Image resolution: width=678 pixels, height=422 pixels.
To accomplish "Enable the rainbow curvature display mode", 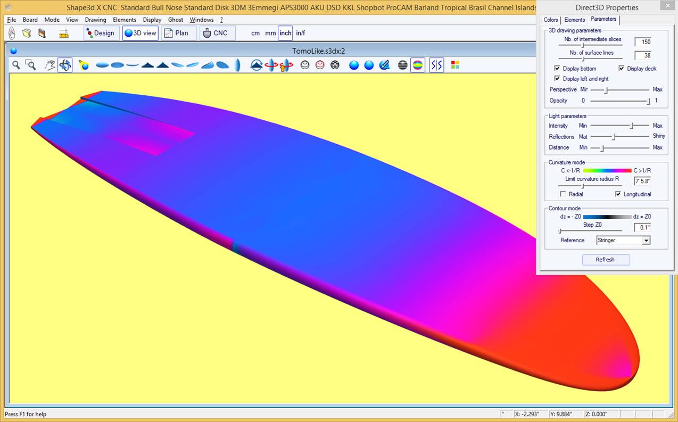I will tap(418, 65).
